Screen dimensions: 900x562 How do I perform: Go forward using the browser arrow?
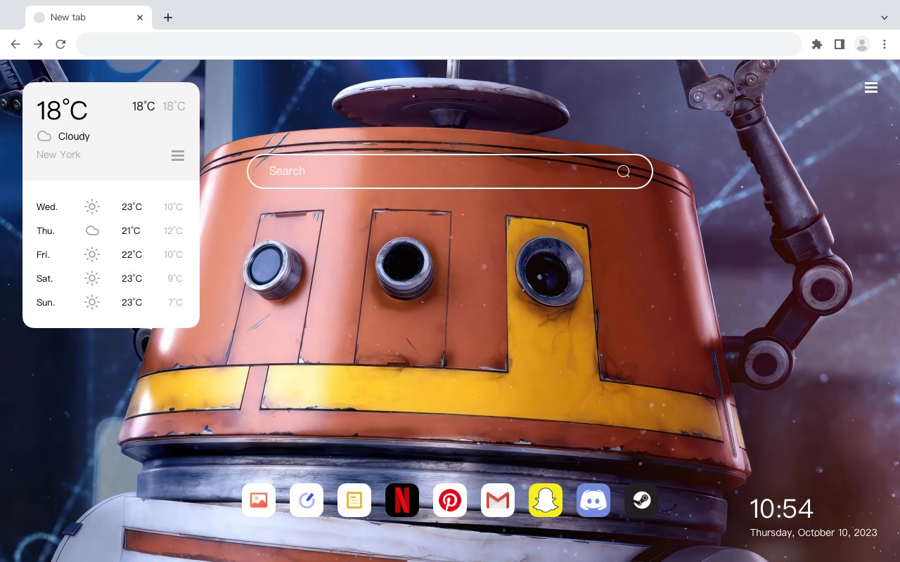38,44
